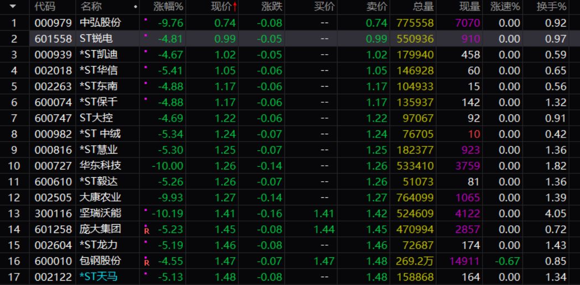The height and width of the screenshot is (285, 580).
Task: Click stock code 000939
Action: coord(53,55)
